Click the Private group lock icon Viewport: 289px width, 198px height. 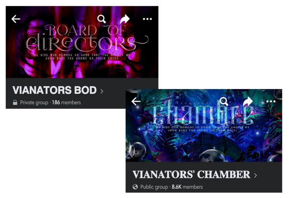pyautogui.click(x=15, y=103)
